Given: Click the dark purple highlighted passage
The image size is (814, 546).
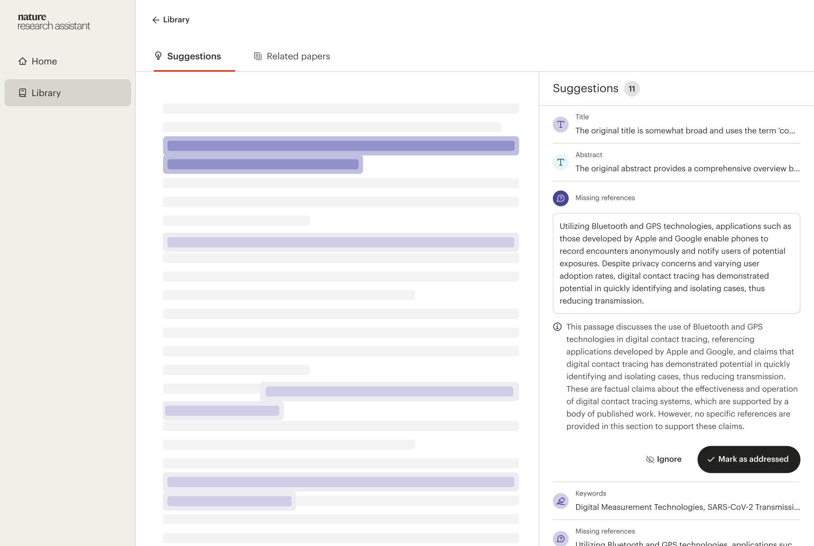Looking at the screenshot, I should pyautogui.click(x=340, y=146).
